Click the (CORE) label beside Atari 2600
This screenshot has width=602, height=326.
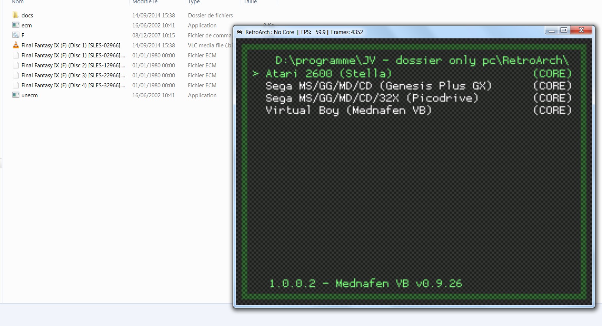coord(552,74)
